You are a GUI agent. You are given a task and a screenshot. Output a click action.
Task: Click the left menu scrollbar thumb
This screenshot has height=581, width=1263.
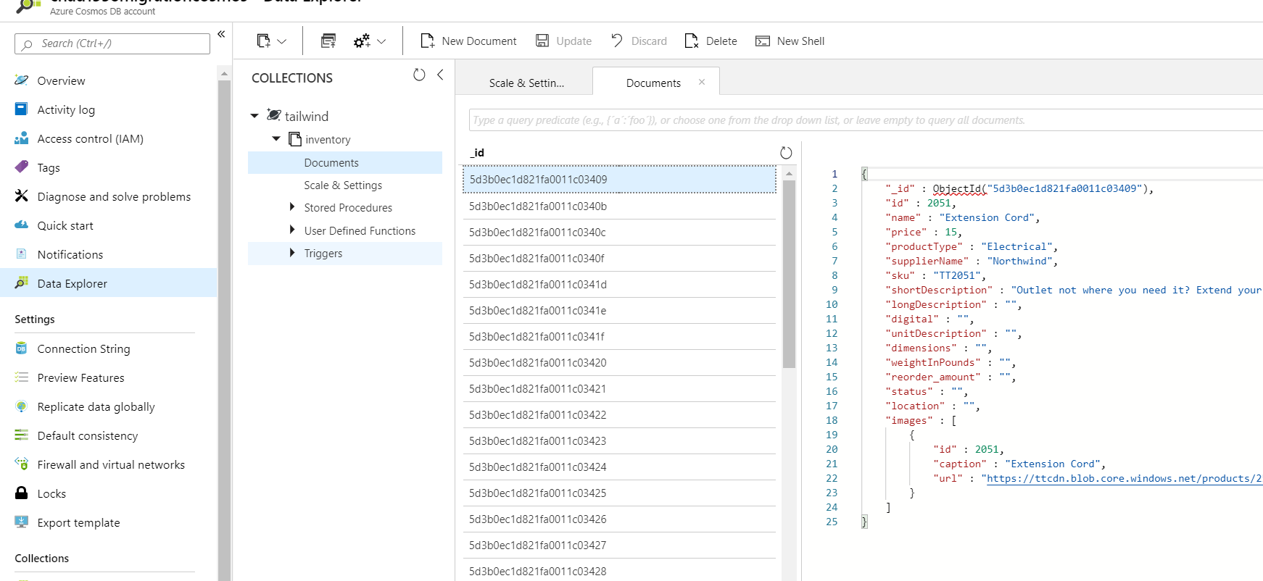pyautogui.click(x=224, y=330)
